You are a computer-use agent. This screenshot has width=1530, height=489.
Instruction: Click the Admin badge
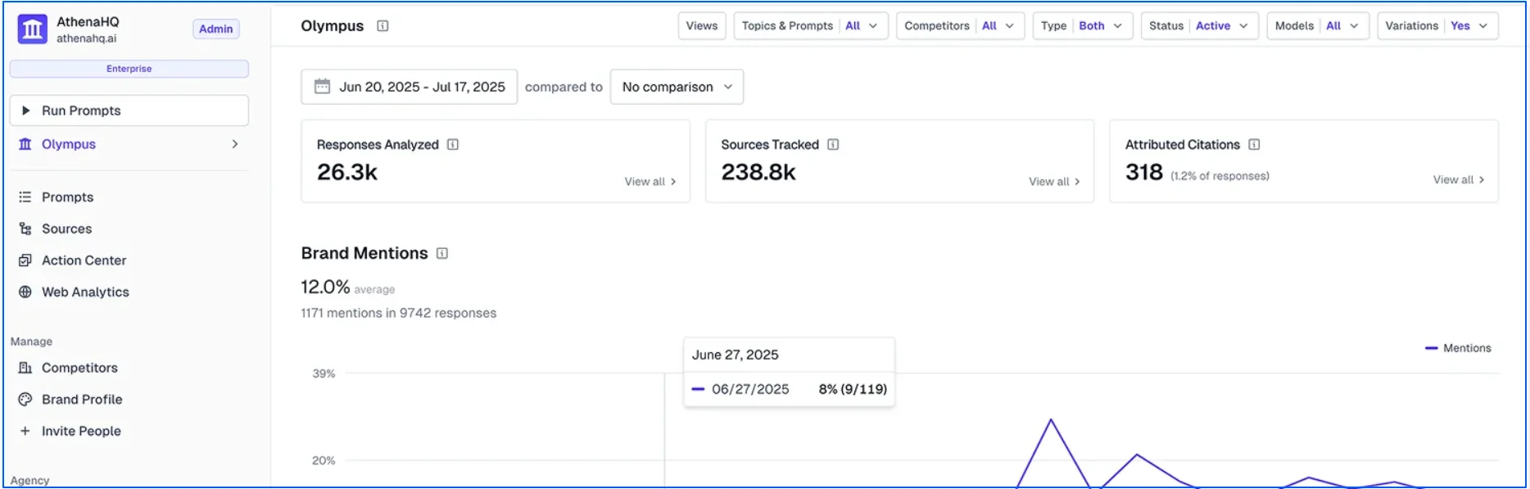click(x=216, y=29)
